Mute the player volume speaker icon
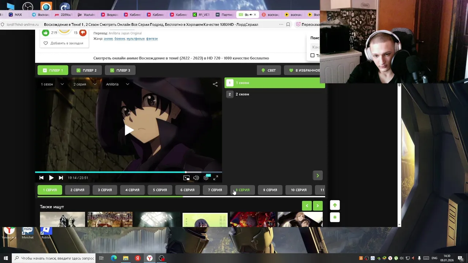The height and width of the screenshot is (263, 468). (196, 178)
